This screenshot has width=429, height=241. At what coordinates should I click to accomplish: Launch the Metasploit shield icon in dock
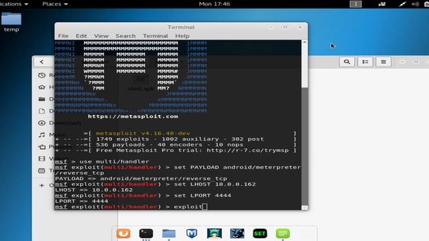coord(192,234)
